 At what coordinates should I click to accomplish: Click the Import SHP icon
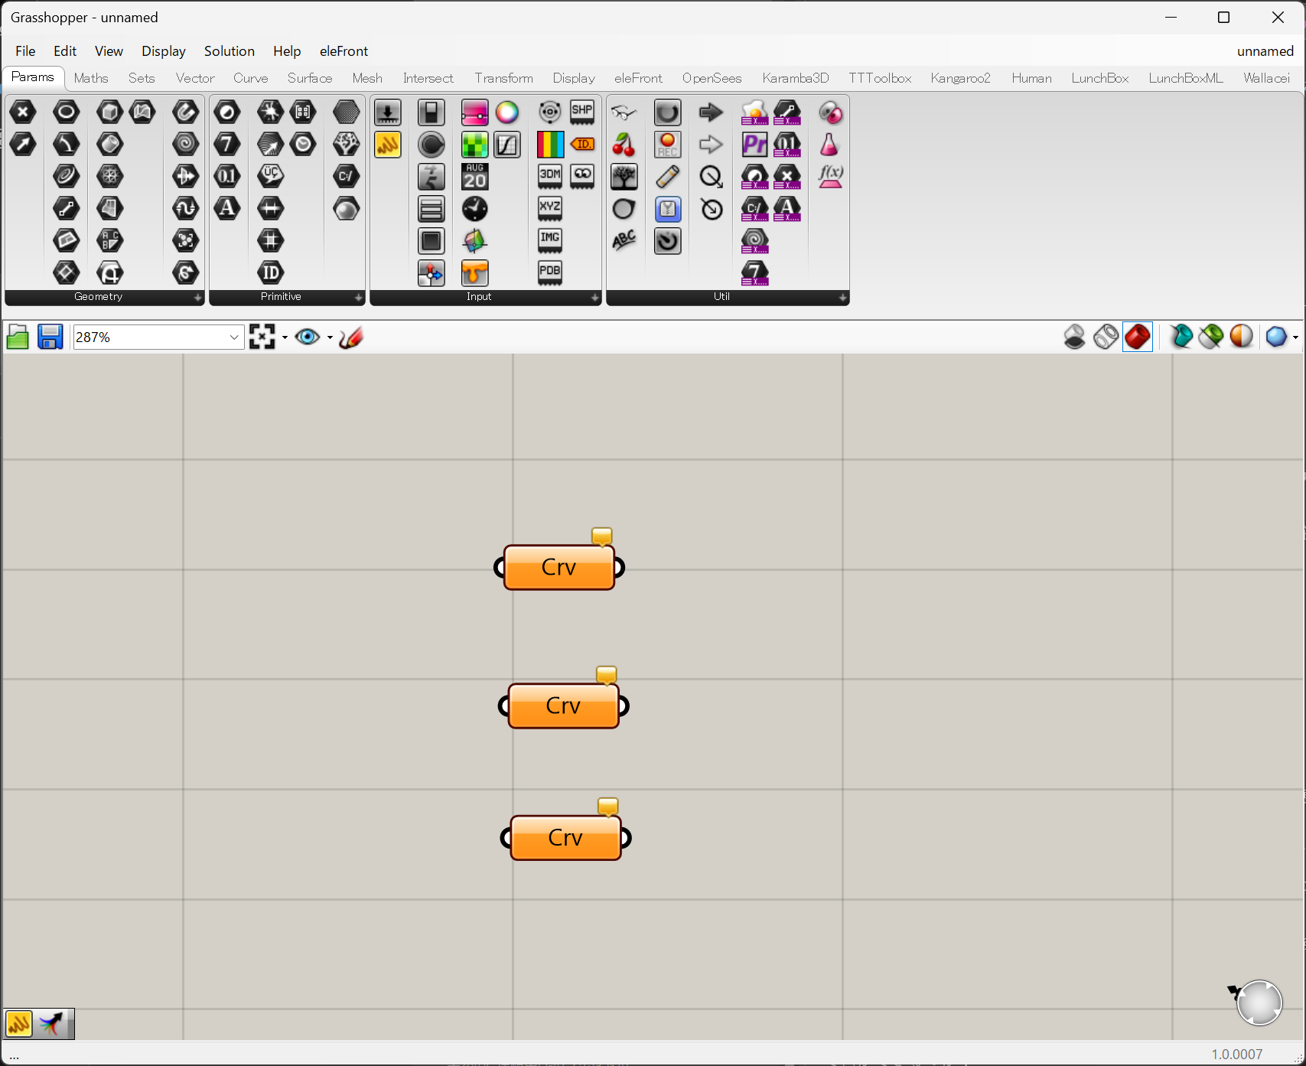point(582,112)
